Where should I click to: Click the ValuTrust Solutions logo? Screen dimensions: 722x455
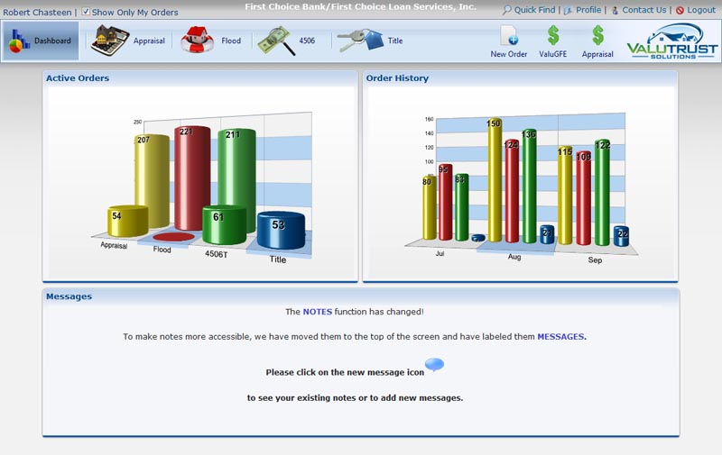(x=671, y=41)
